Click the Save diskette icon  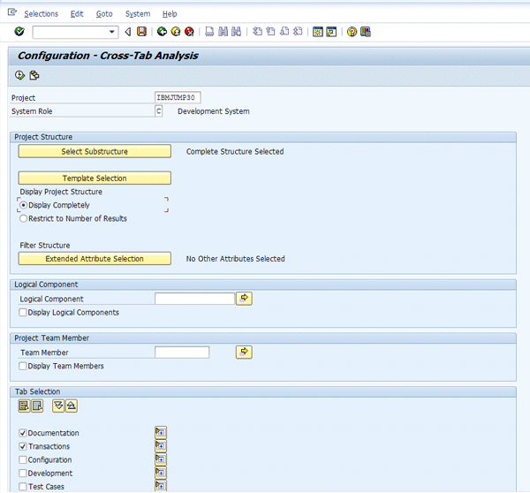coord(141,32)
